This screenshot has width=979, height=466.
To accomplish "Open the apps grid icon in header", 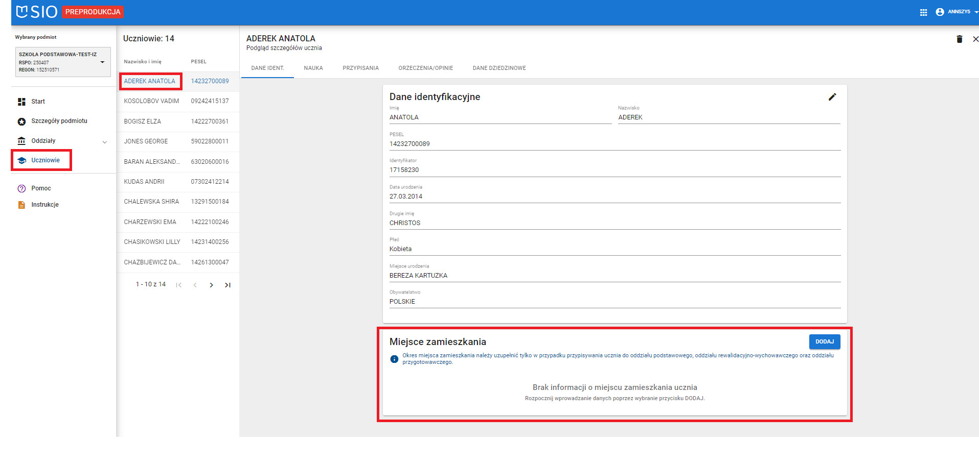I will [x=923, y=12].
